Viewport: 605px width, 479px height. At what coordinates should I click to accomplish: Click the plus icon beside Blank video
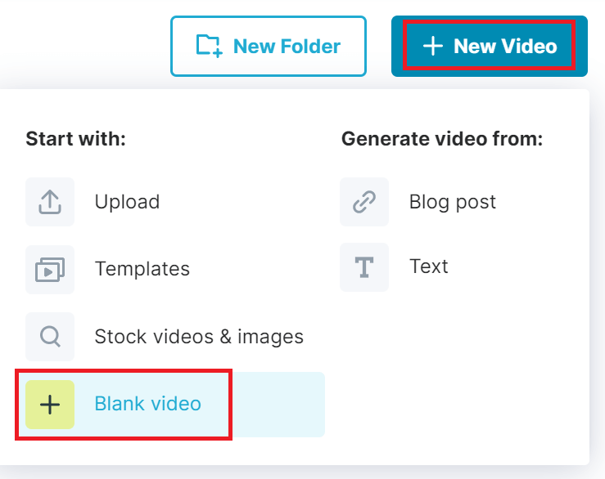(50, 404)
